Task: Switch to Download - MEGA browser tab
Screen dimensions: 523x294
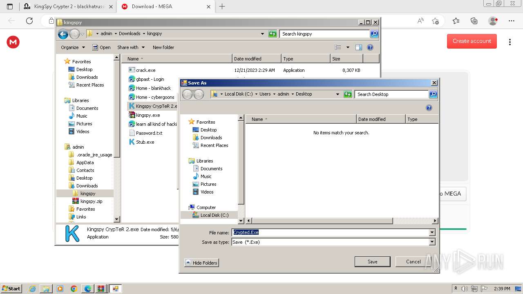Action: [x=165, y=7]
